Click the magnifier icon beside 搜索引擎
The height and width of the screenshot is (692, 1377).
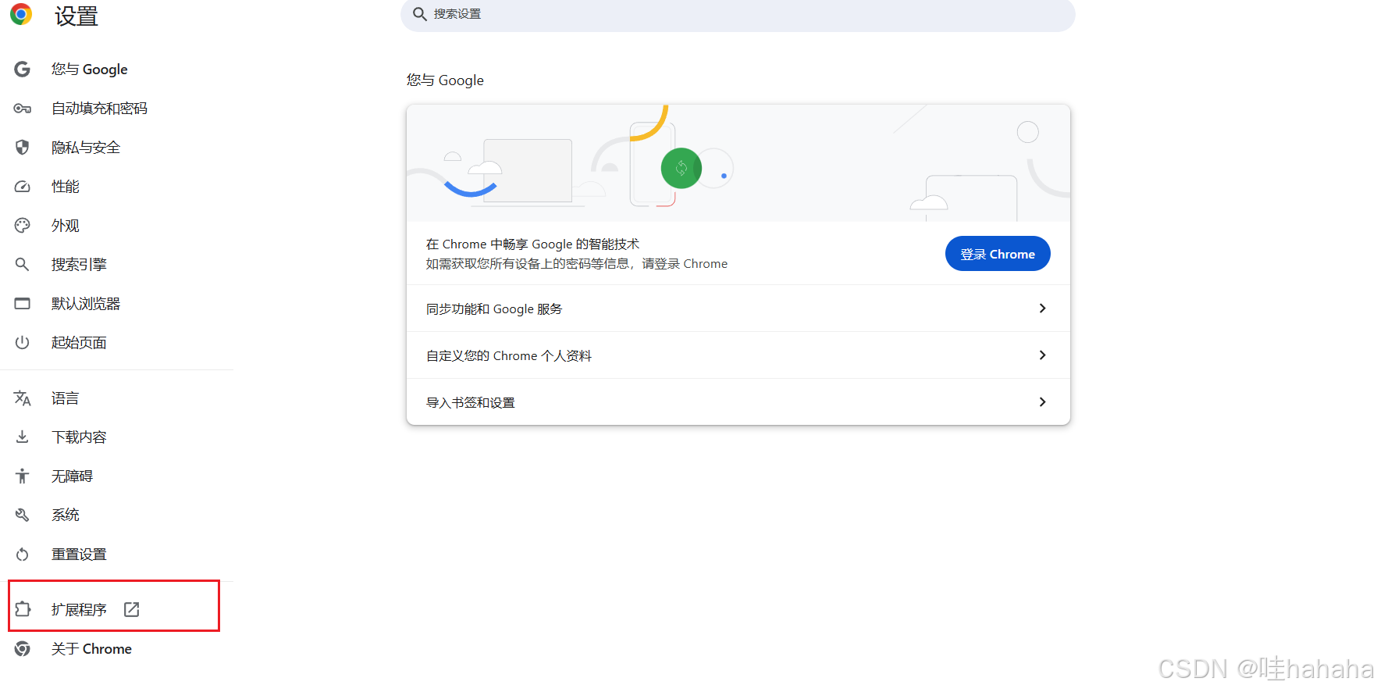[x=23, y=265]
